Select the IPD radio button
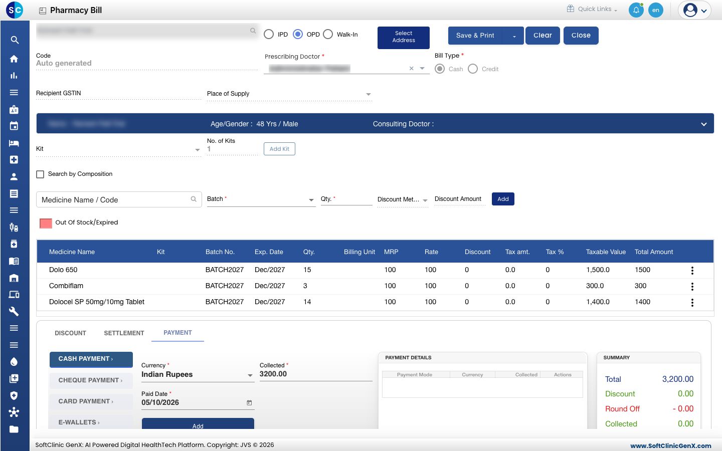 [269, 34]
